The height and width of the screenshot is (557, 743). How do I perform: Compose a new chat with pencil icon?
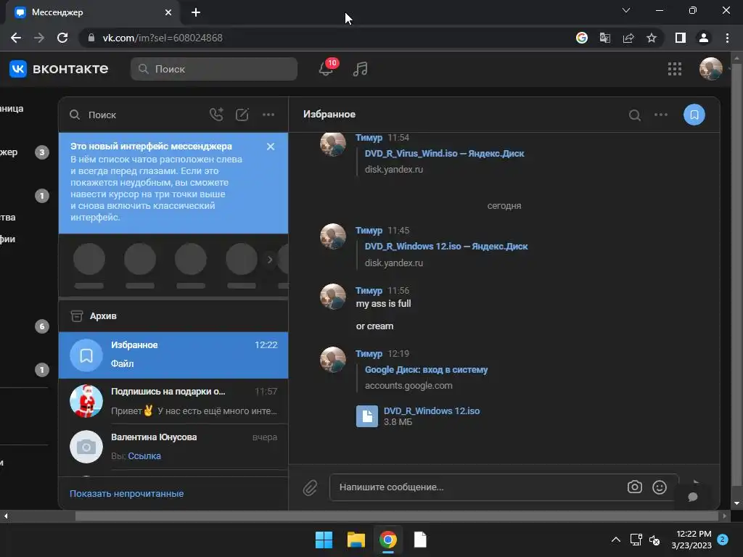(242, 115)
